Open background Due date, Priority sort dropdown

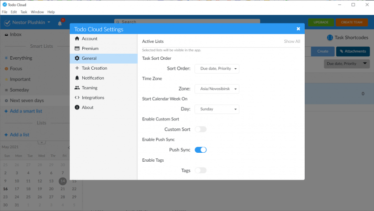347,64
